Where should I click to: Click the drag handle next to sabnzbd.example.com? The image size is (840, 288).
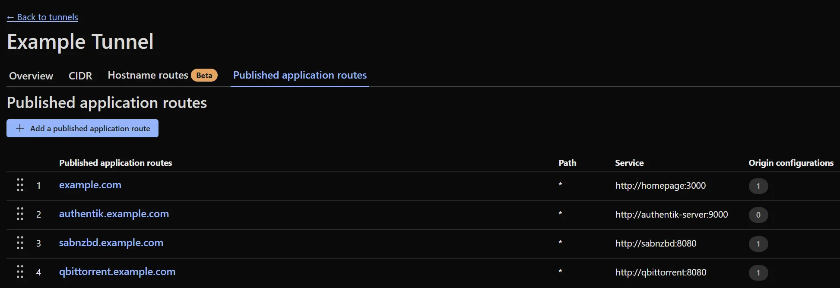pos(20,243)
